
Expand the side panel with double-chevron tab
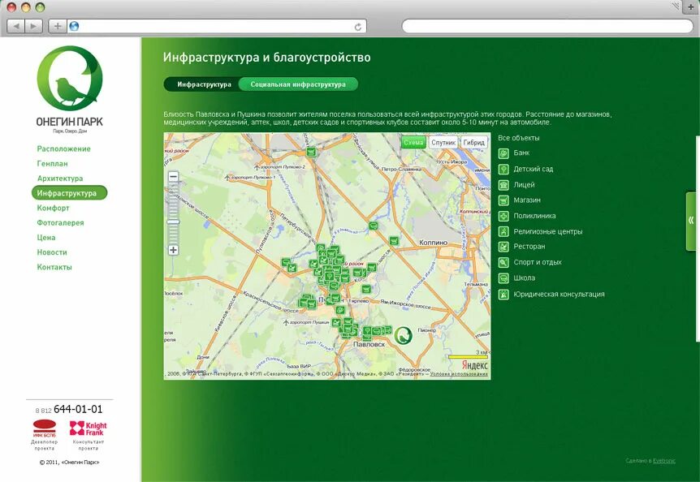pyautogui.click(x=691, y=221)
